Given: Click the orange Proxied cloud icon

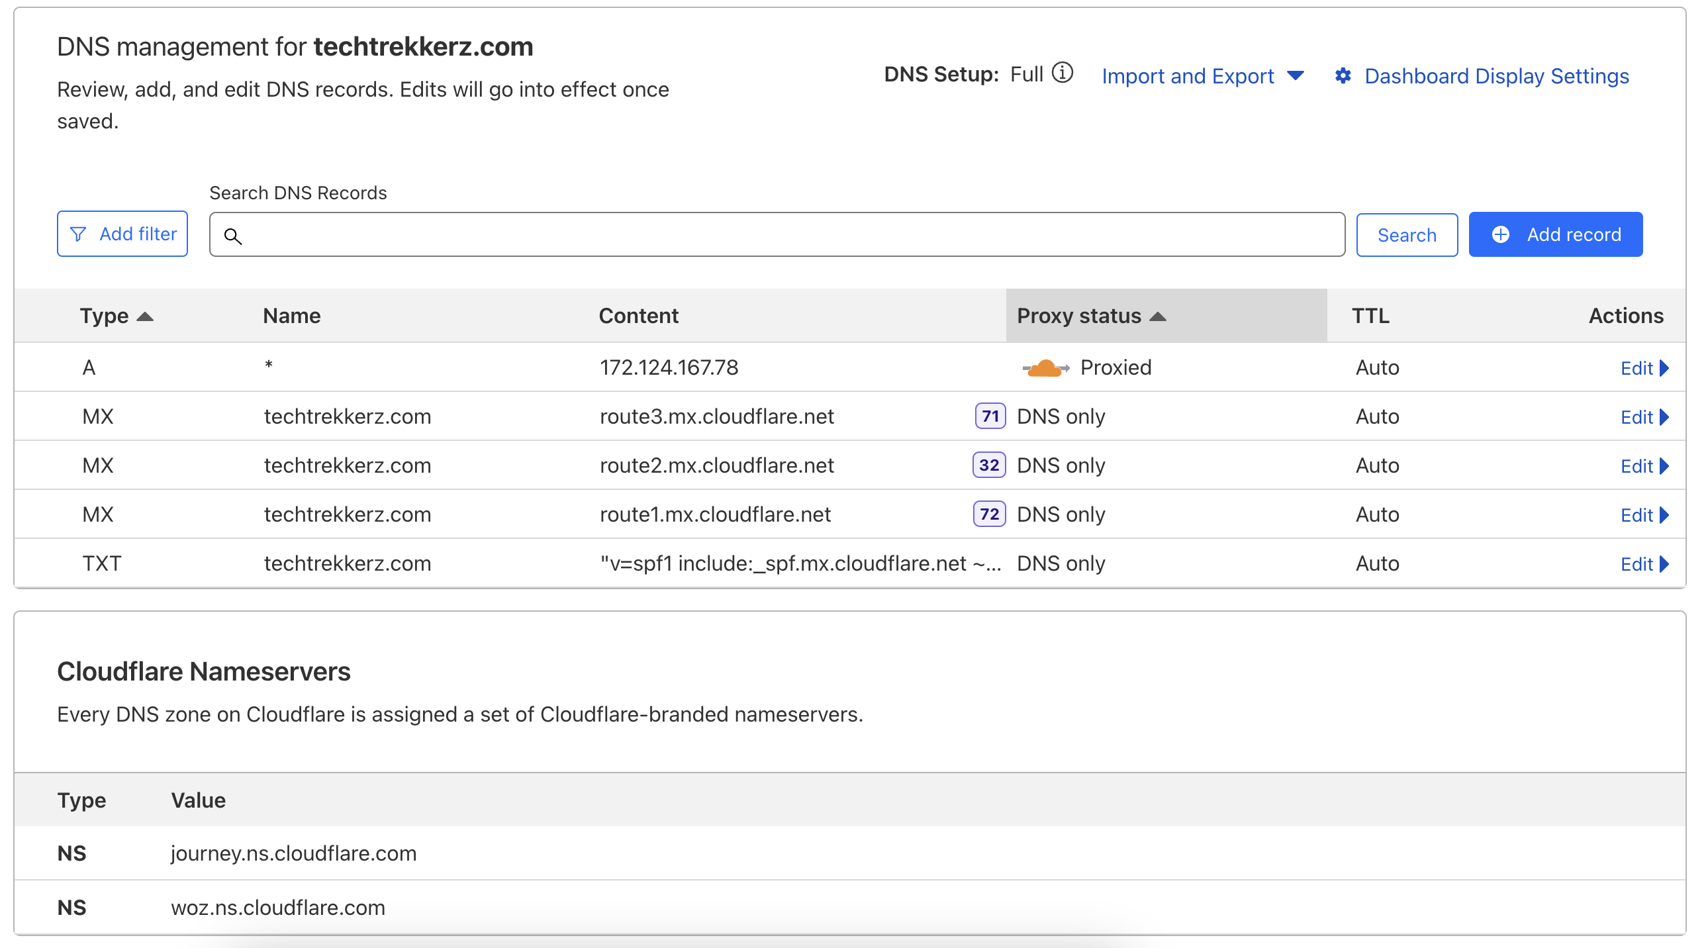Looking at the screenshot, I should (x=1045, y=368).
